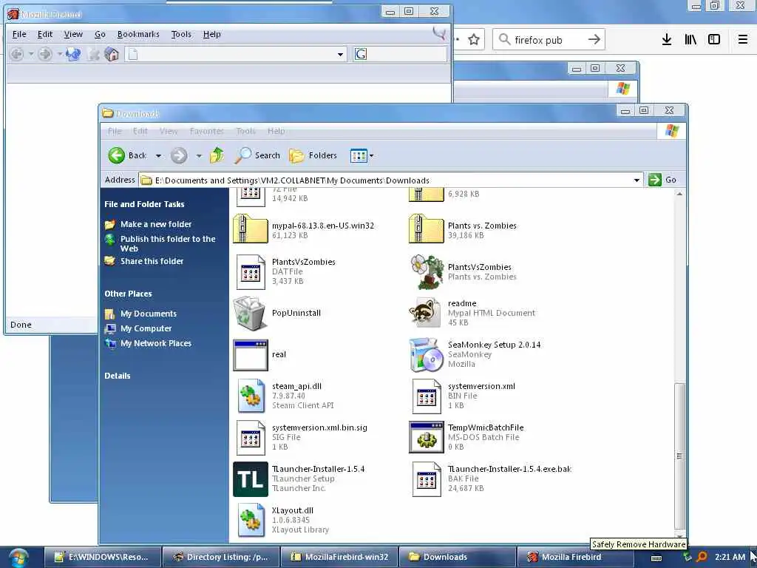Click the green Go button beside Address
Screen dimensions: 757x568
662,180
